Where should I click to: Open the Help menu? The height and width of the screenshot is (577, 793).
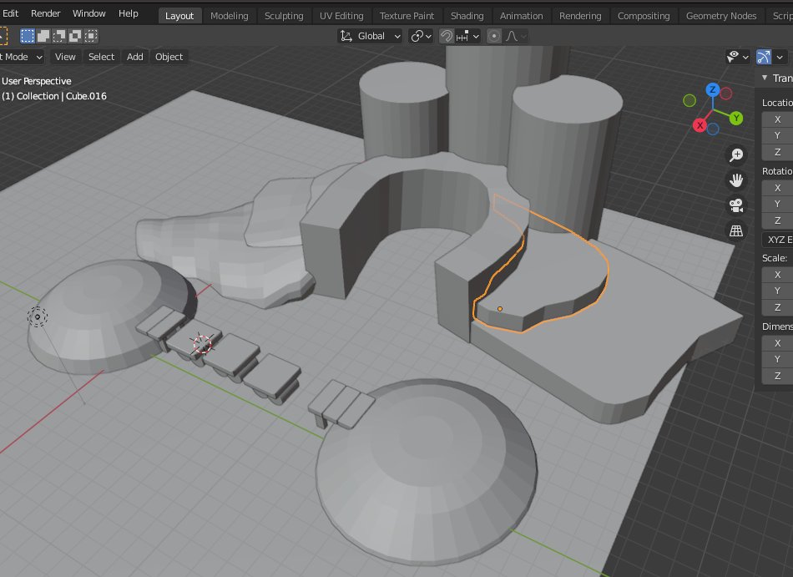129,13
